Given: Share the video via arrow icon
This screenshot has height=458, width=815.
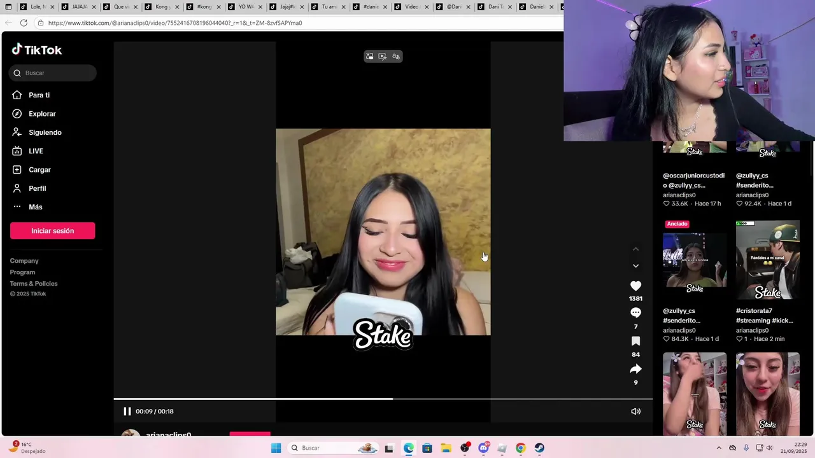Looking at the screenshot, I should pyautogui.click(x=635, y=369).
